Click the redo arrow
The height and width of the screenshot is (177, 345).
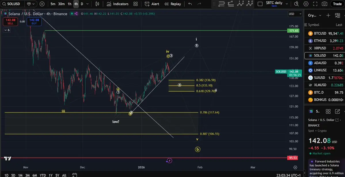[199, 4]
